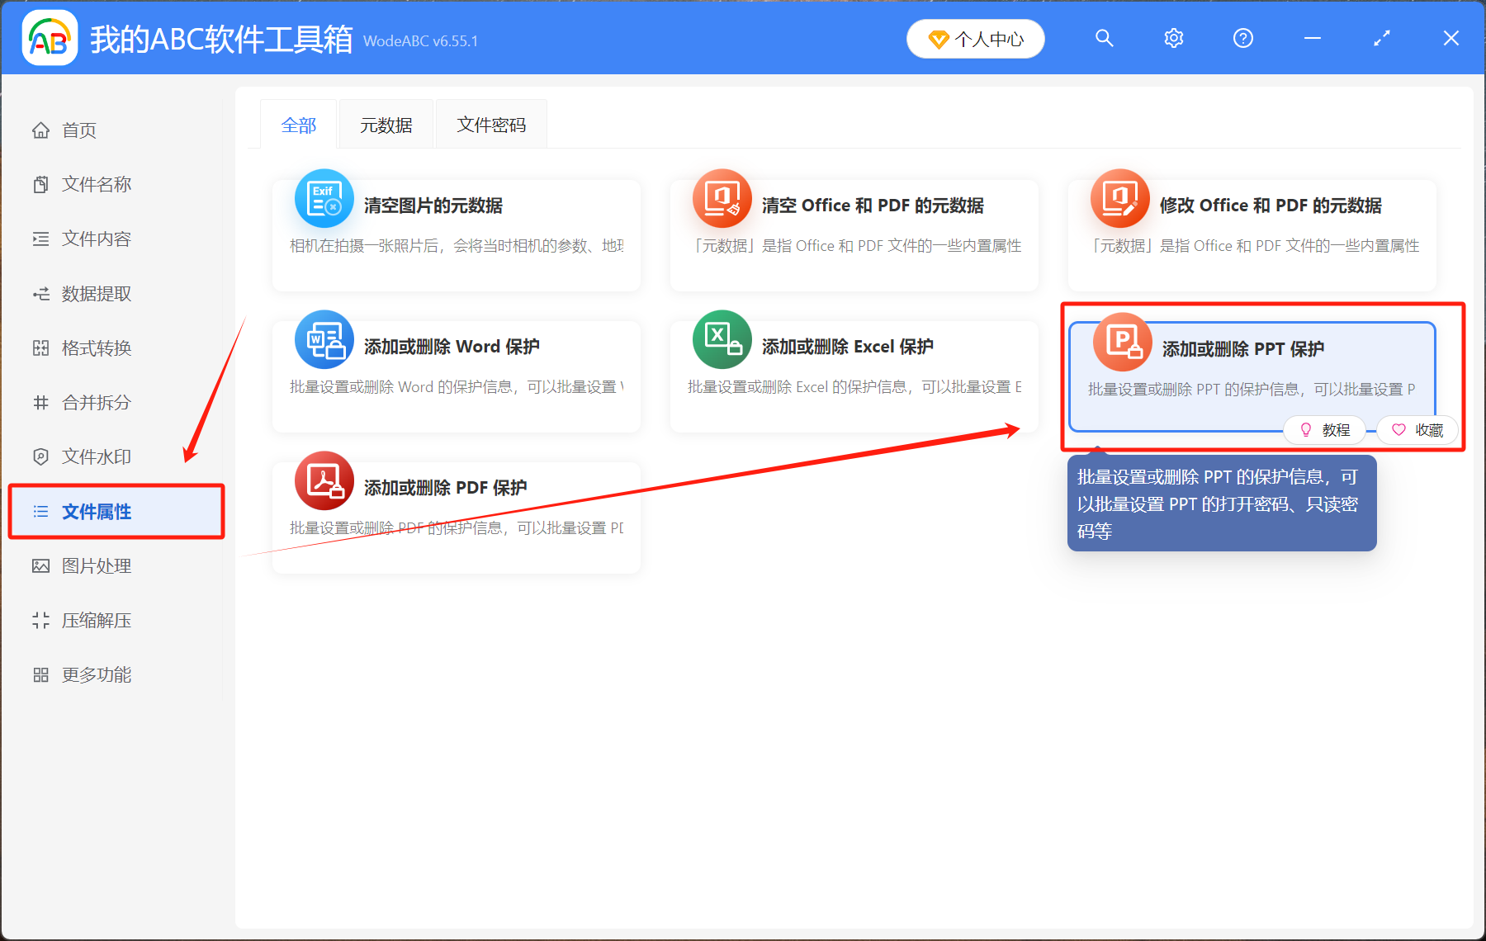This screenshot has height=941, width=1486.
Task: Click the 教程 button on PPT protection card
Action: click(1325, 429)
